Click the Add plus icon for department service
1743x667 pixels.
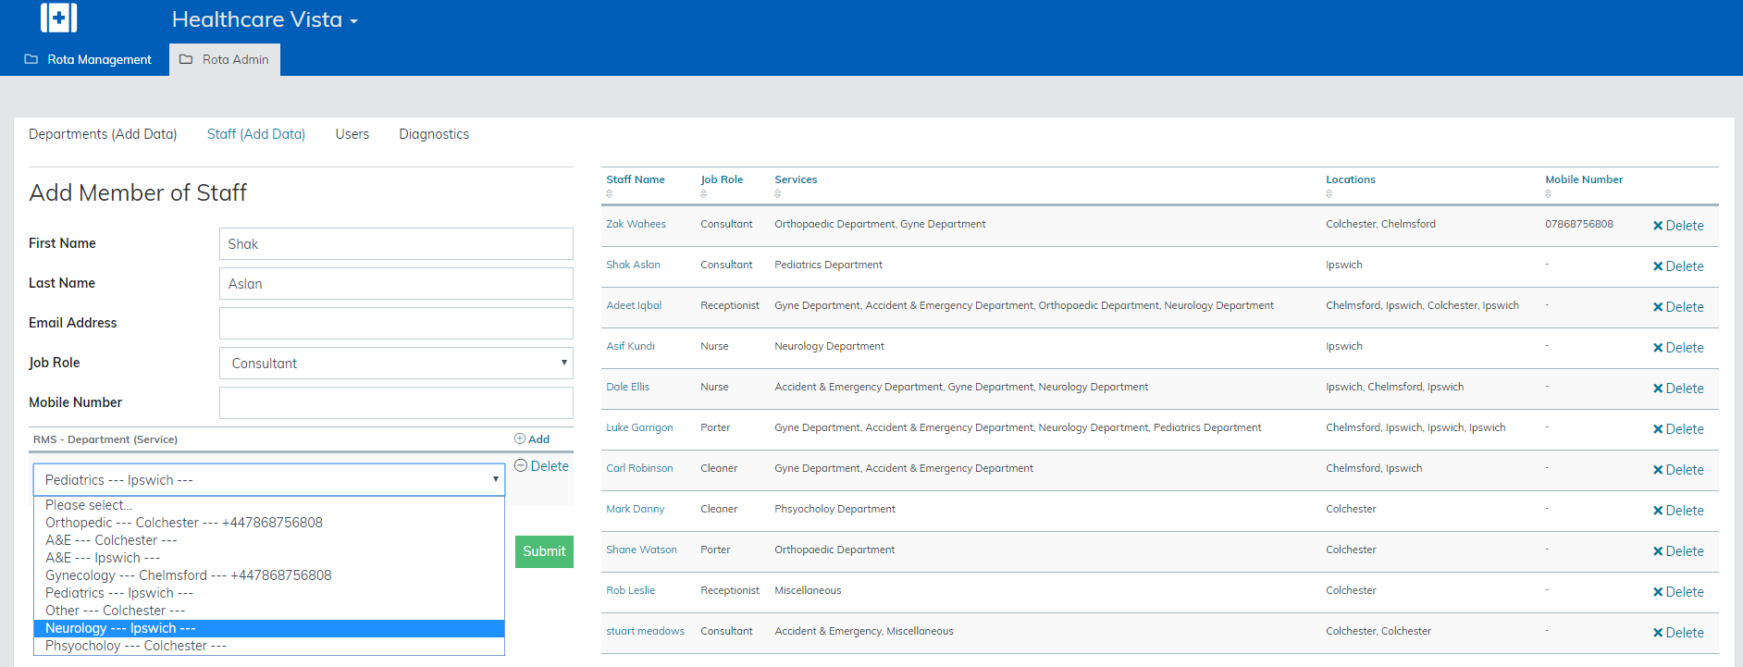click(x=520, y=438)
